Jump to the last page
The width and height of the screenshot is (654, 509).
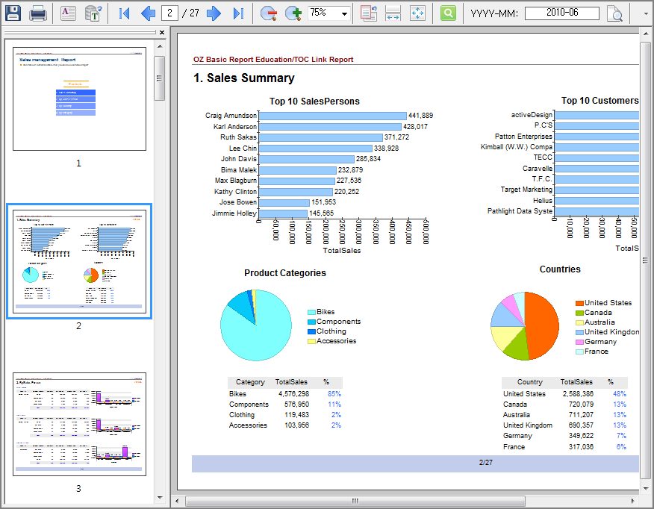coord(238,13)
